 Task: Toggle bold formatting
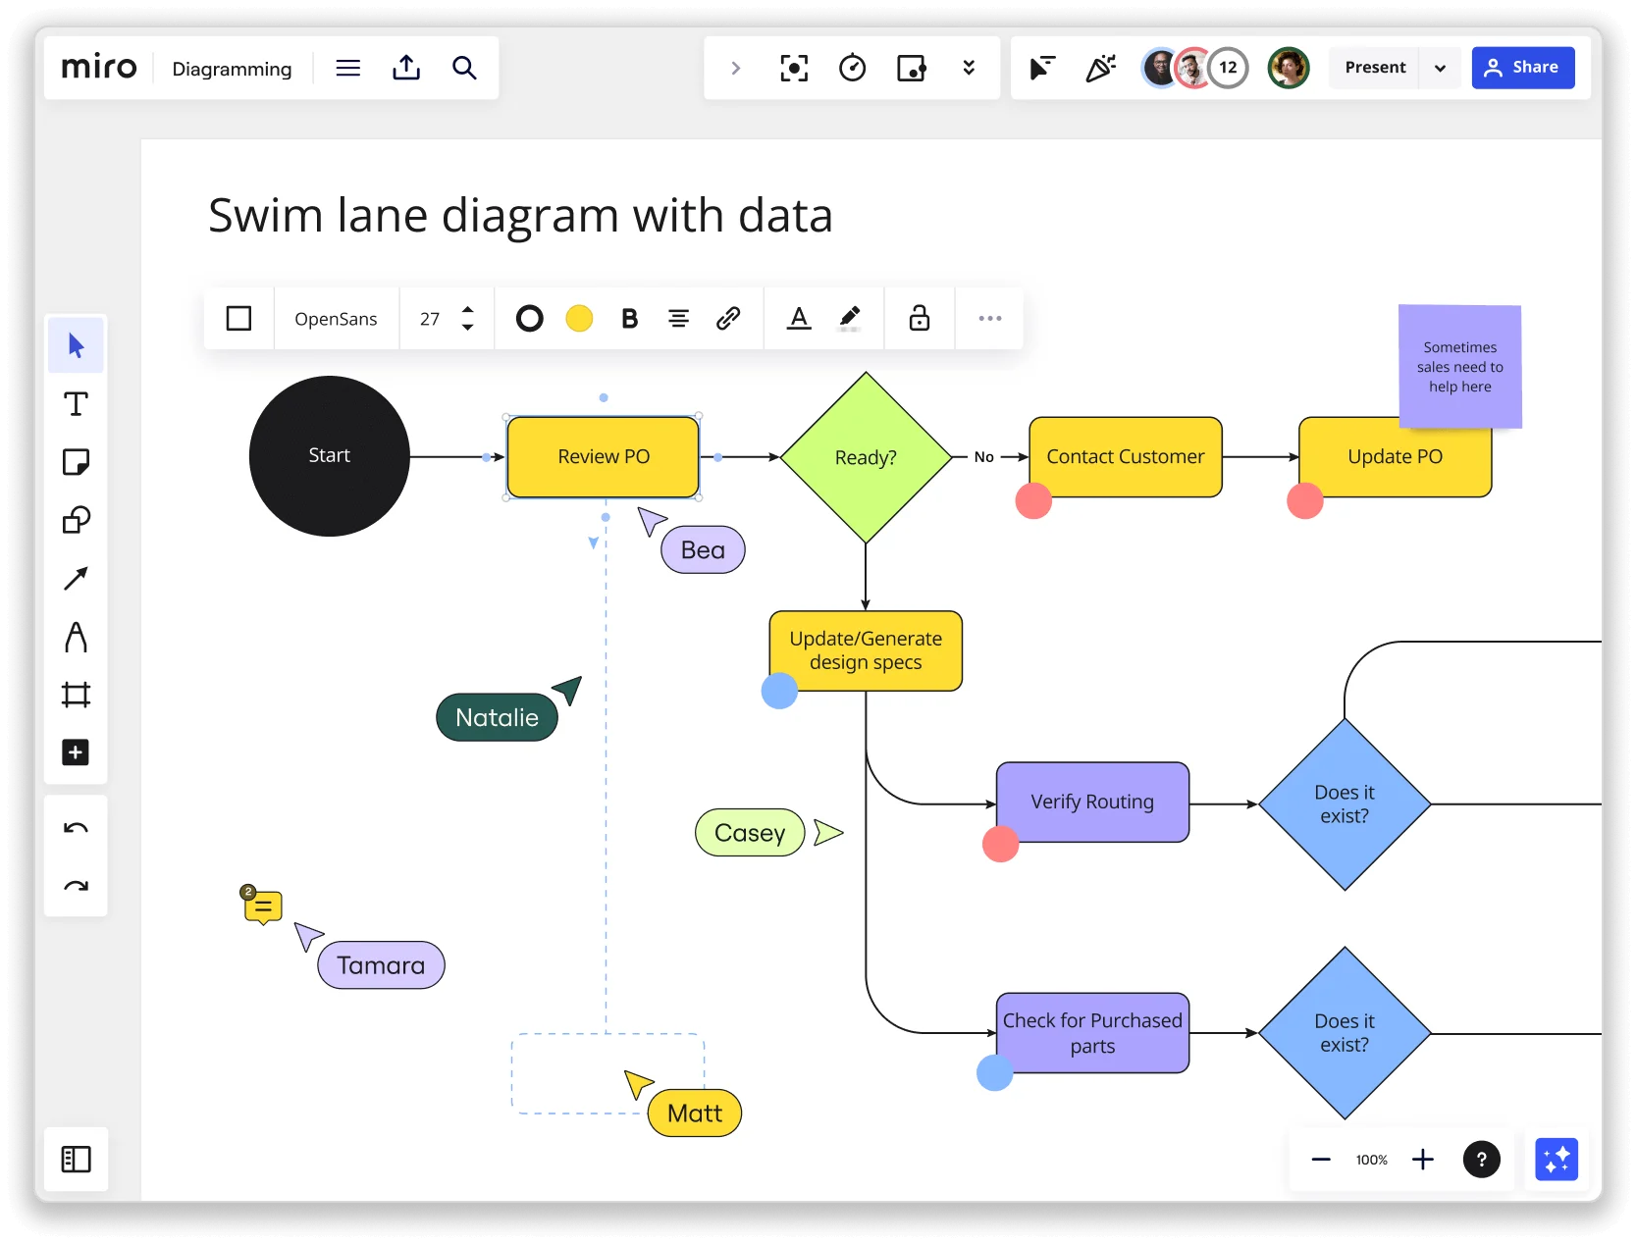pyautogui.click(x=630, y=318)
